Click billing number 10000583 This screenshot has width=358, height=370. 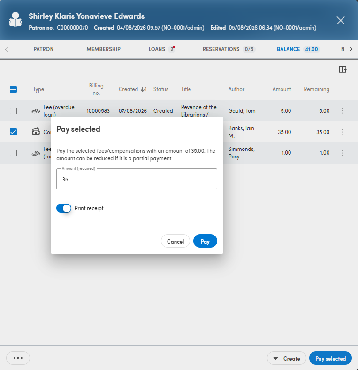[x=98, y=111]
